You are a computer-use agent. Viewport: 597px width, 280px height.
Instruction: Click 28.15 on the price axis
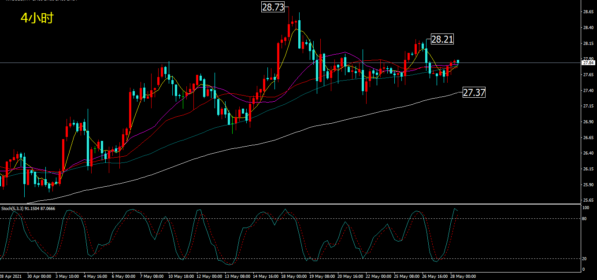(x=587, y=43)
